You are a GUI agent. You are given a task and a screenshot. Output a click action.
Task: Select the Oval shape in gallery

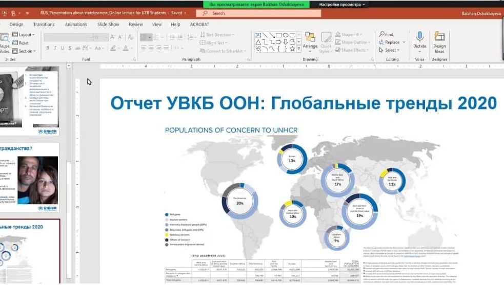click(286, 35)
